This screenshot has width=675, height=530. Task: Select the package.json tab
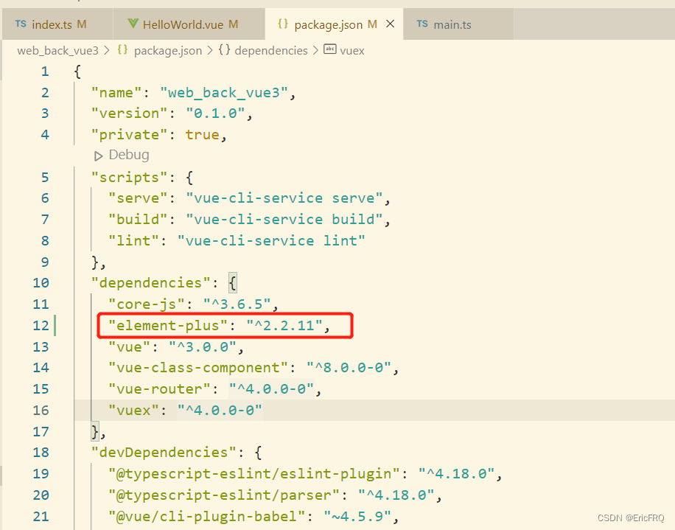tap(334, 24)
